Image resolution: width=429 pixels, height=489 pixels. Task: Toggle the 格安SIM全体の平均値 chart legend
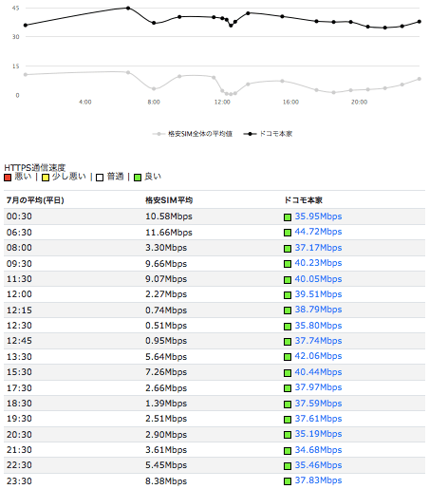(x=193, y=134)
